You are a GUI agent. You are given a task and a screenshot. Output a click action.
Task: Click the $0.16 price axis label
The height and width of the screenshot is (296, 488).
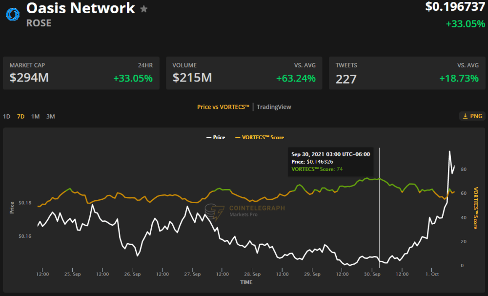[25, 236]
